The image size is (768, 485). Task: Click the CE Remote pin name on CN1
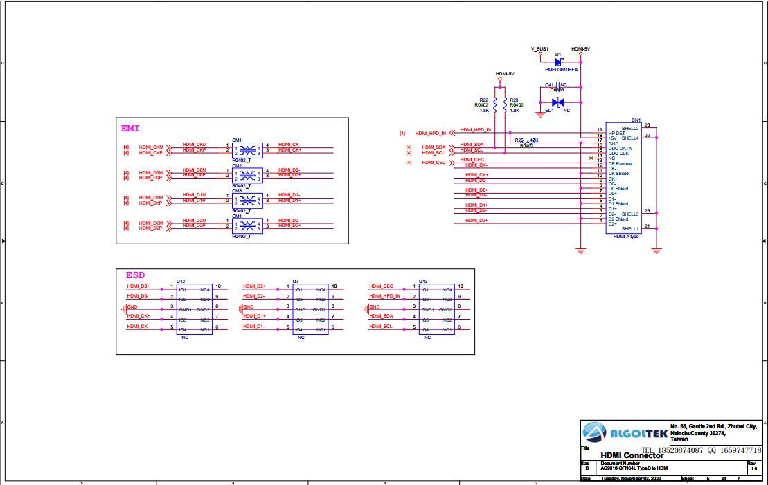[x=620, y=164]
